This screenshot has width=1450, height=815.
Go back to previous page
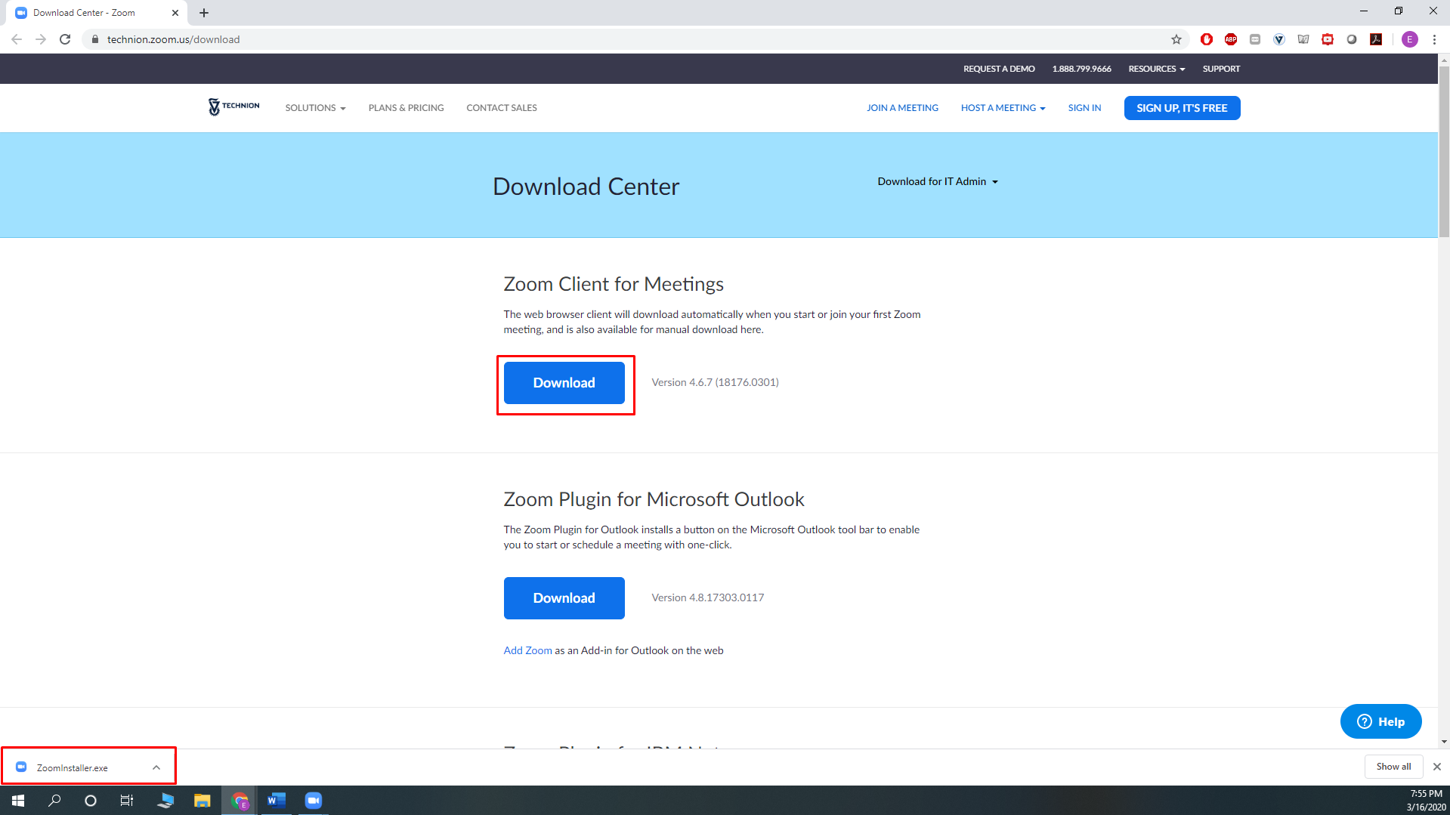(17, 39)
